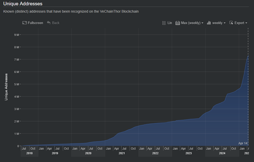Click the 9 M axis label
This screenshot has width=254, height=162.
[16, 35]
